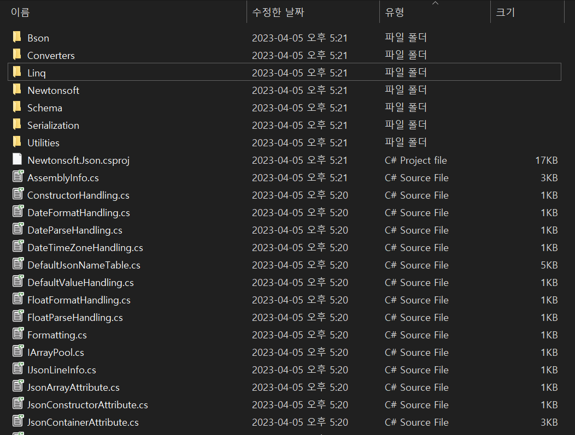Image resolution: width=575 pixels, height=435 pixels.
Task: Select the DefaultValueHandling.cs file name
Action: coord(80,283)
